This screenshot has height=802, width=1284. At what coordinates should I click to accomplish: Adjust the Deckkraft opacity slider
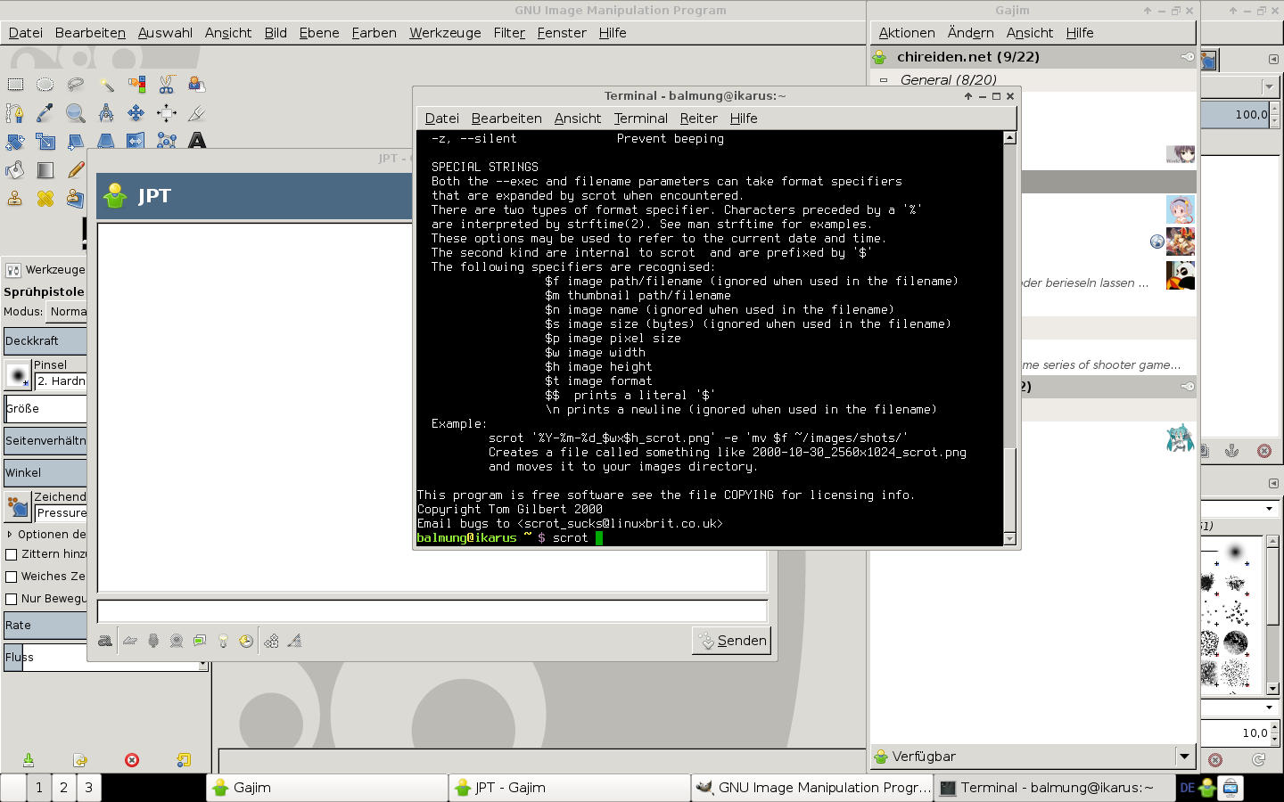click(45, 341)
